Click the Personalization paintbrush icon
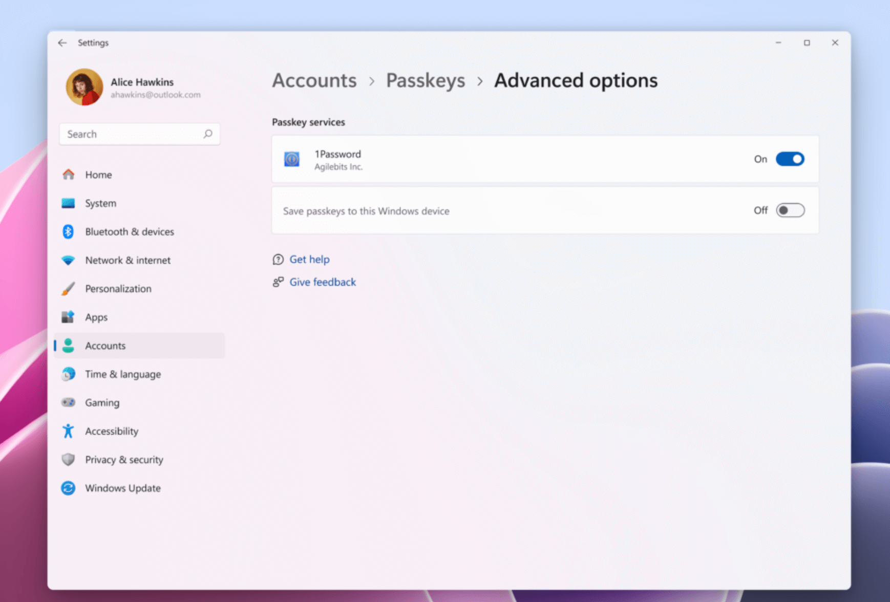The height and width of the screenshot is (602, 890). pos(68,289)
